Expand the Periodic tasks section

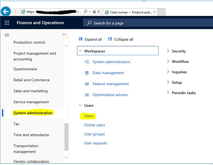click(x=181, y=93)
